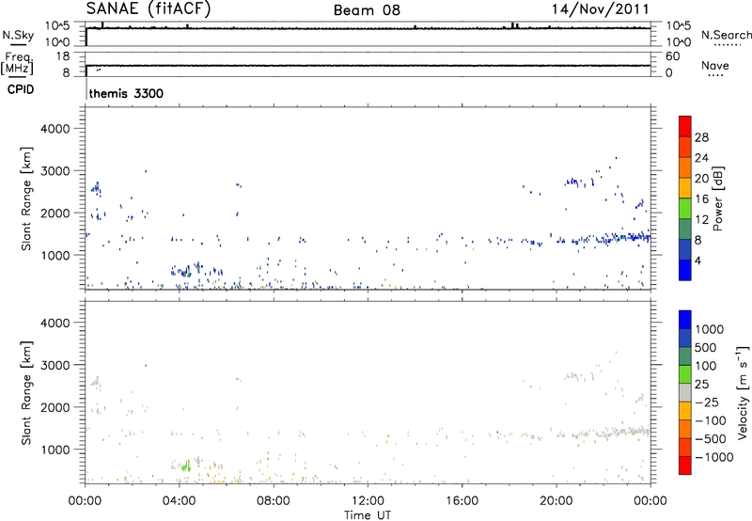
Task: Select the -500 label on the velocity colorbar
Action: [711, 439]
